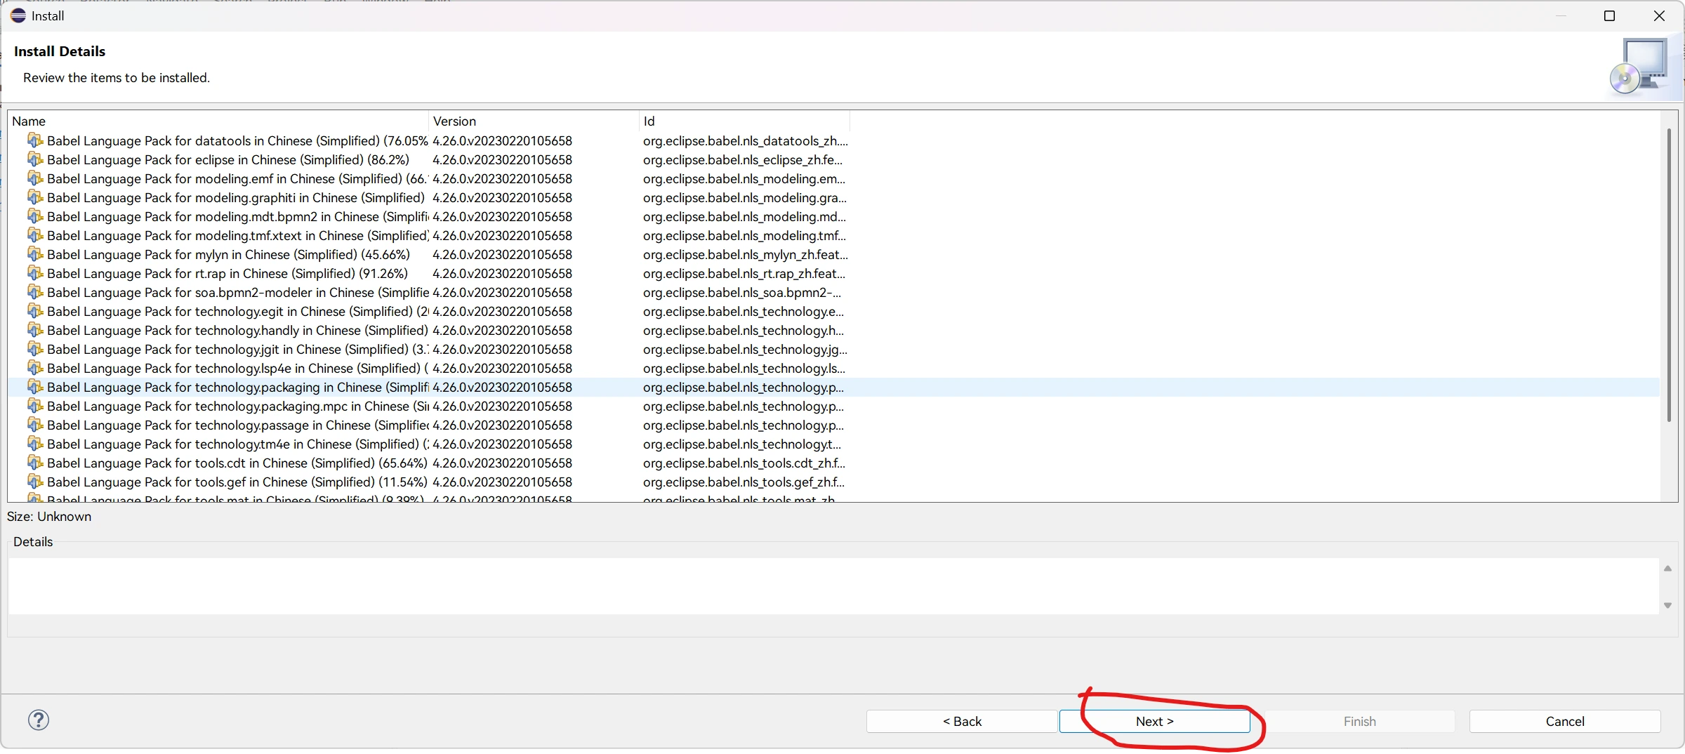Open help with the question mark icon
The height and width of the screenshot is (754, 1685).
(39, 720)
